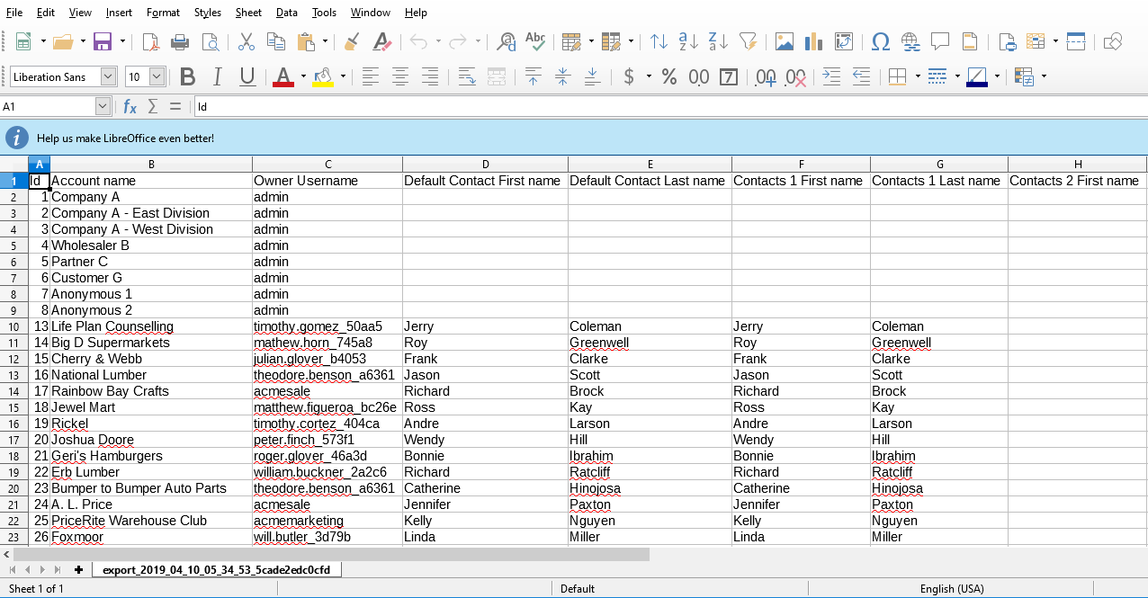This screenshot has height=598, width=1148.
Task: Expand the font size dropdown
Action: pos(157,77)
